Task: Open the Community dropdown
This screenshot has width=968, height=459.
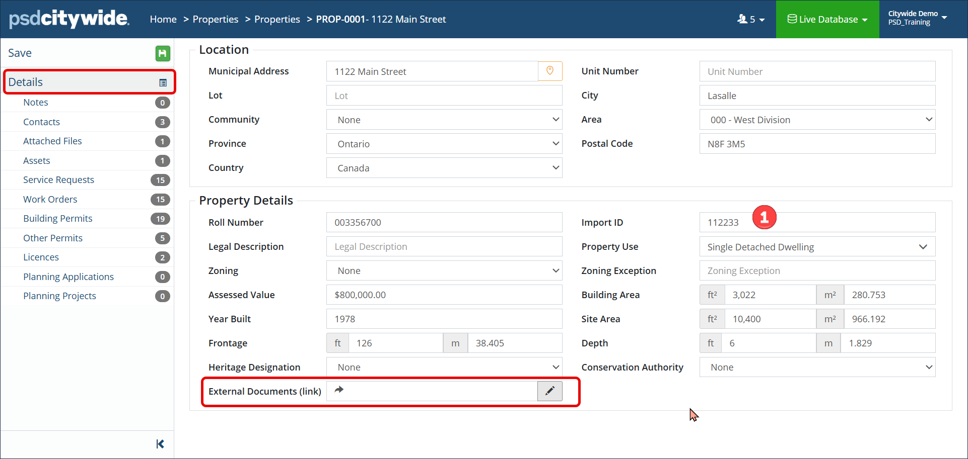Action: (444, 120)
